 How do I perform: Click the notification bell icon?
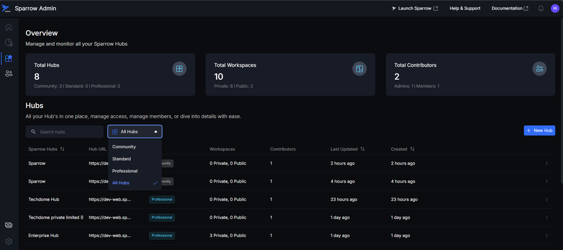[x=541, y=8]
